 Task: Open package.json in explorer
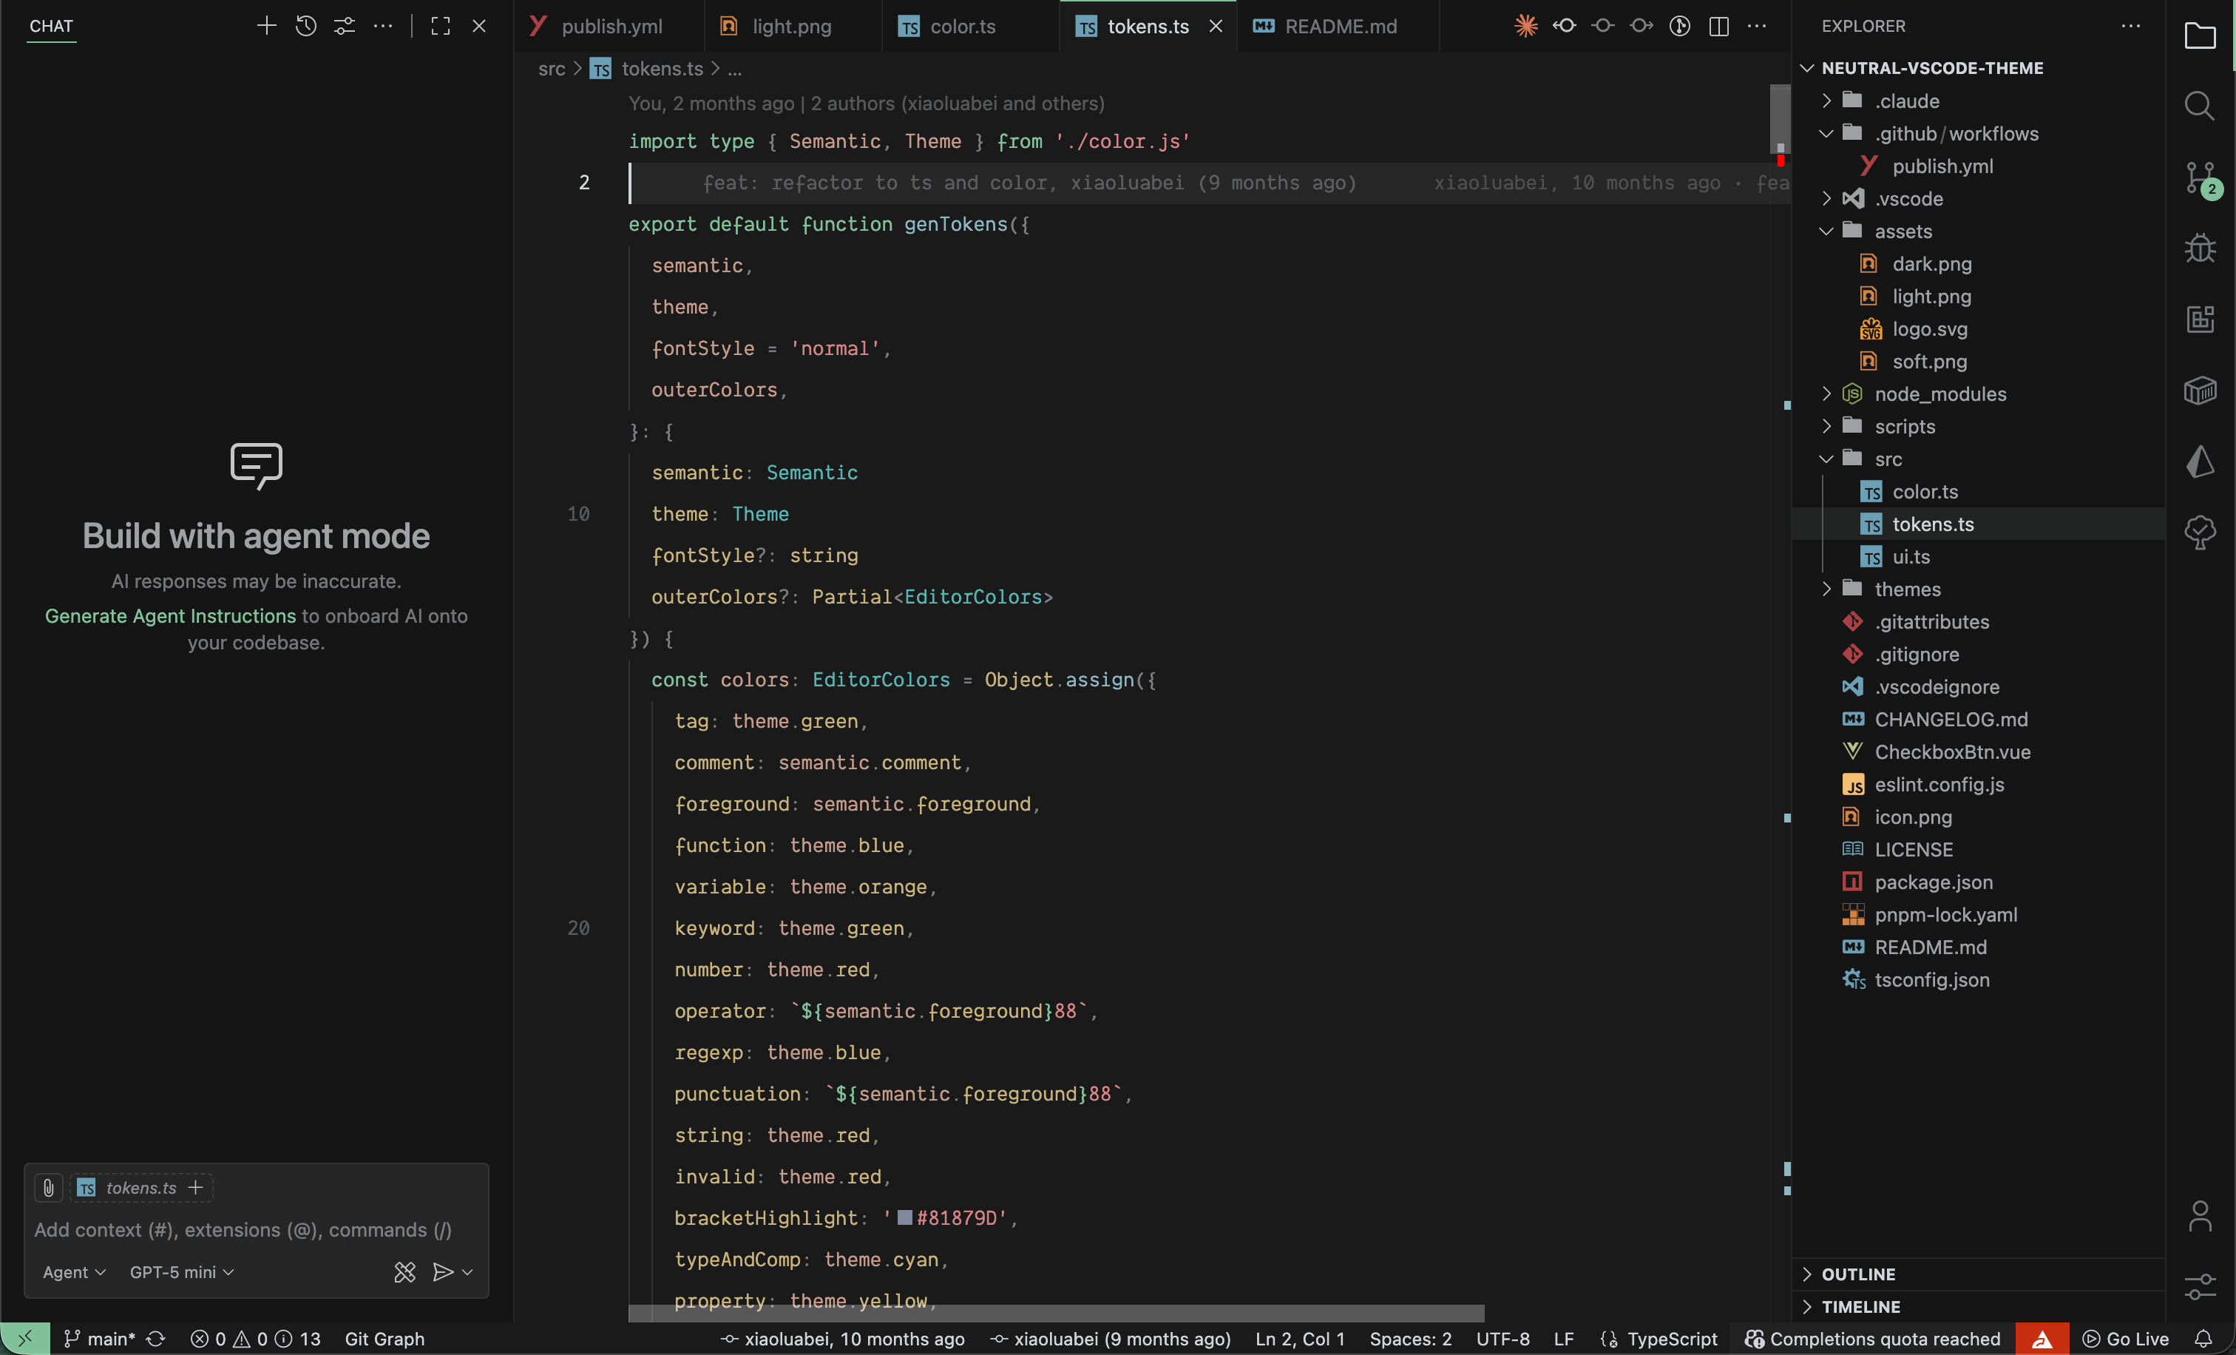point(1979,882)
